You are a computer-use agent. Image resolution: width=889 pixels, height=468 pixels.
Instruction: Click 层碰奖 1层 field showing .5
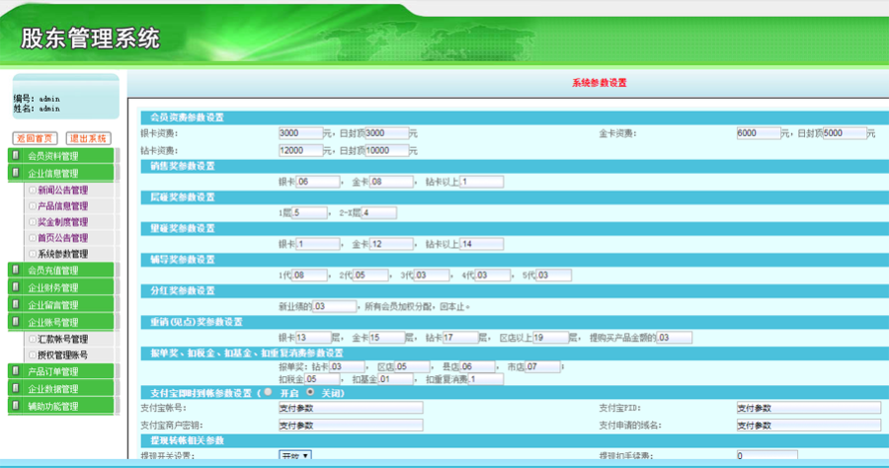point(309,213)
